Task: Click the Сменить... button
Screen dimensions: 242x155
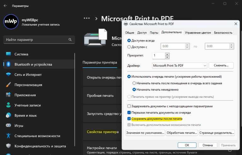Action: coord(221,65)
